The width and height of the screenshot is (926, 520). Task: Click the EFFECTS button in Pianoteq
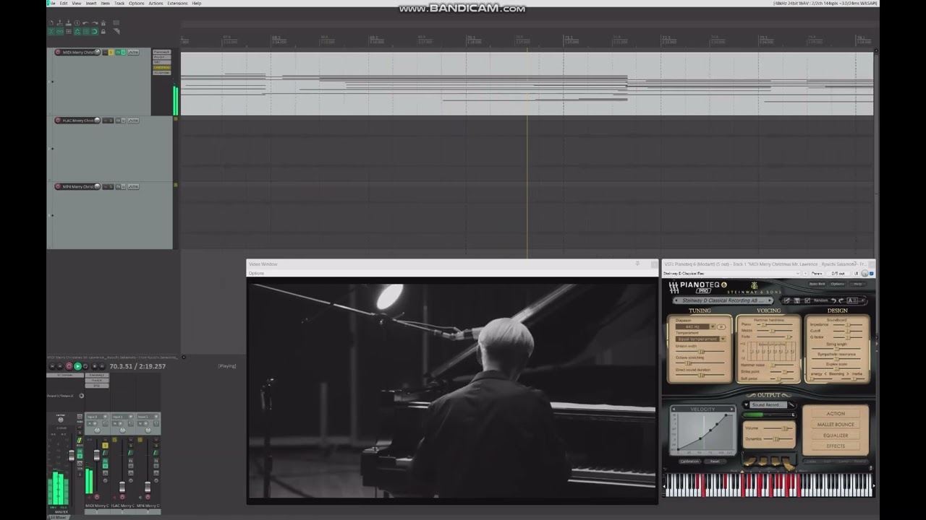(836, 446)
